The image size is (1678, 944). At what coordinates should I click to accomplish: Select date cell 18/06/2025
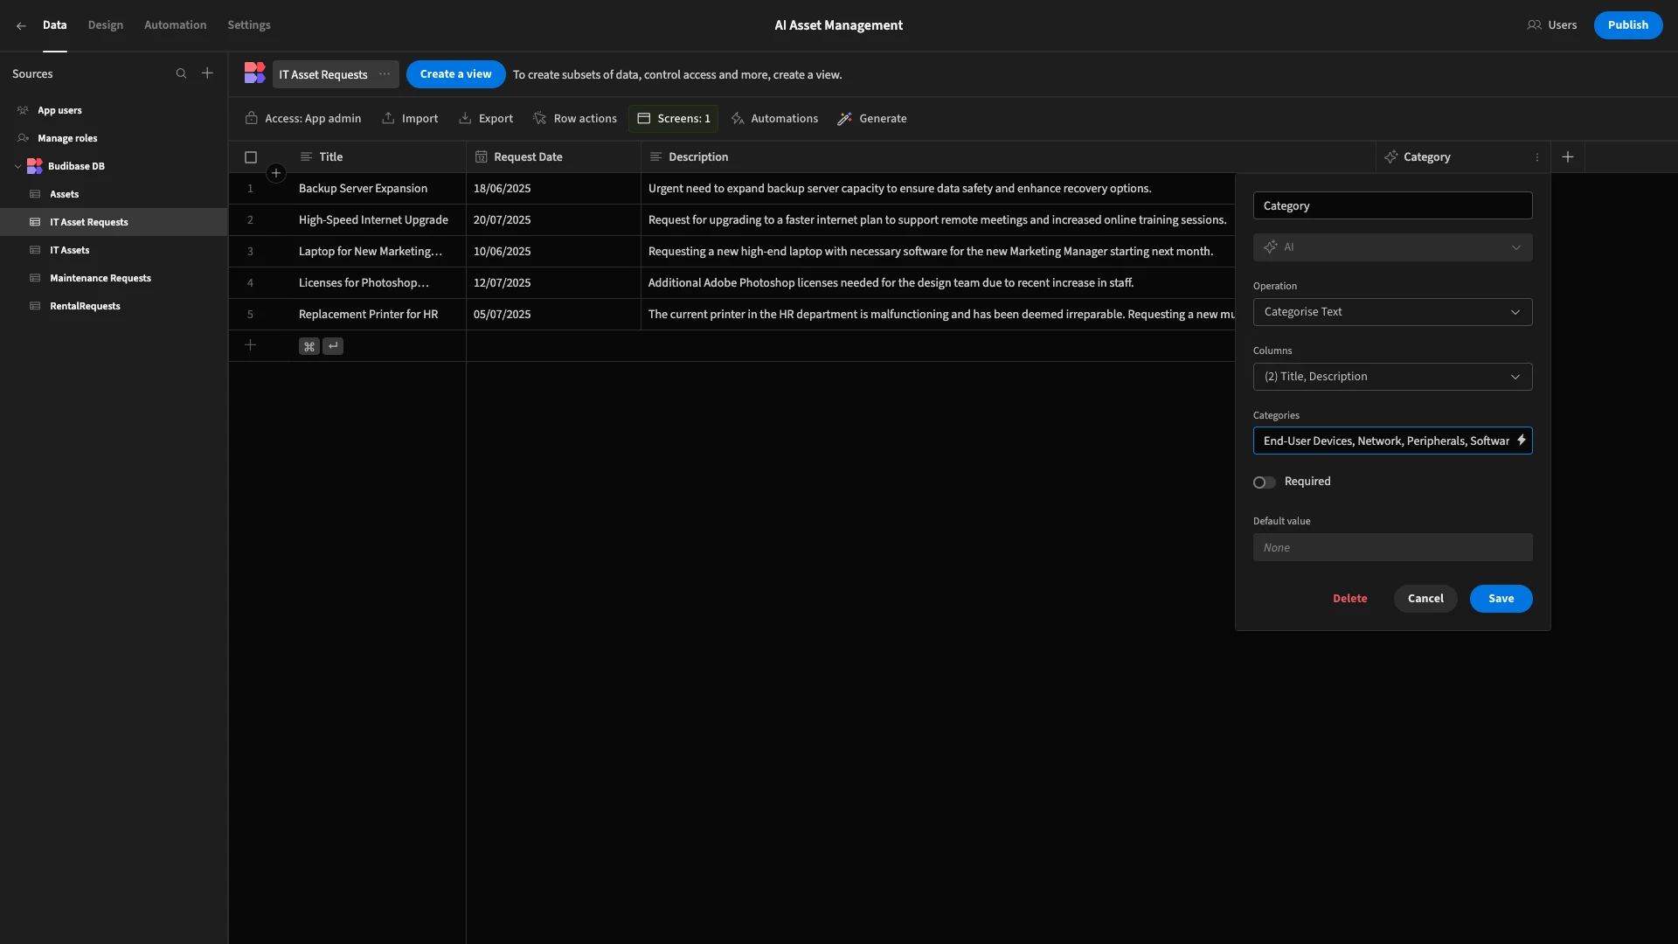pyautogui.click(x=553, y=189)
